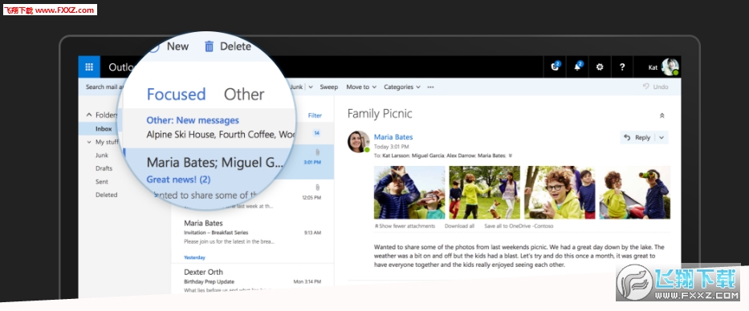Open the app launcher grid icon
This screenshot has height=311, width=749.
(89, 67)
